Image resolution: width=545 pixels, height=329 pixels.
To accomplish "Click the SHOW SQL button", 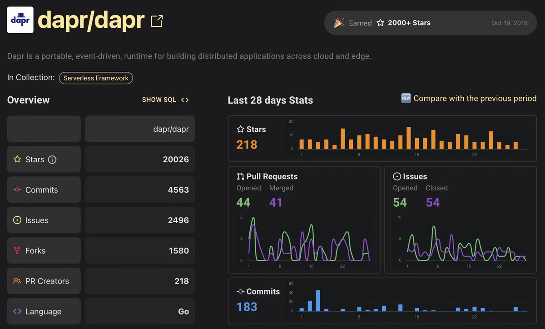I will [159, 100].
